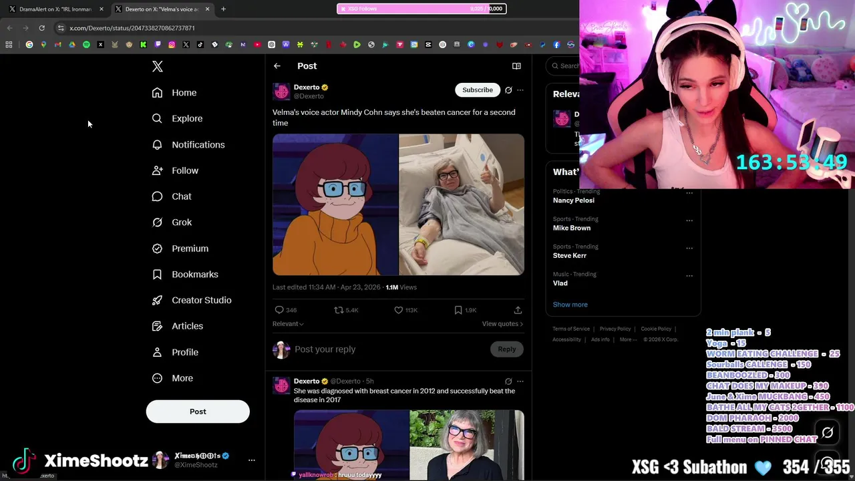This screenshot has width=855, height=481.
Task: Reload the page
Action: tap(41, 28)
